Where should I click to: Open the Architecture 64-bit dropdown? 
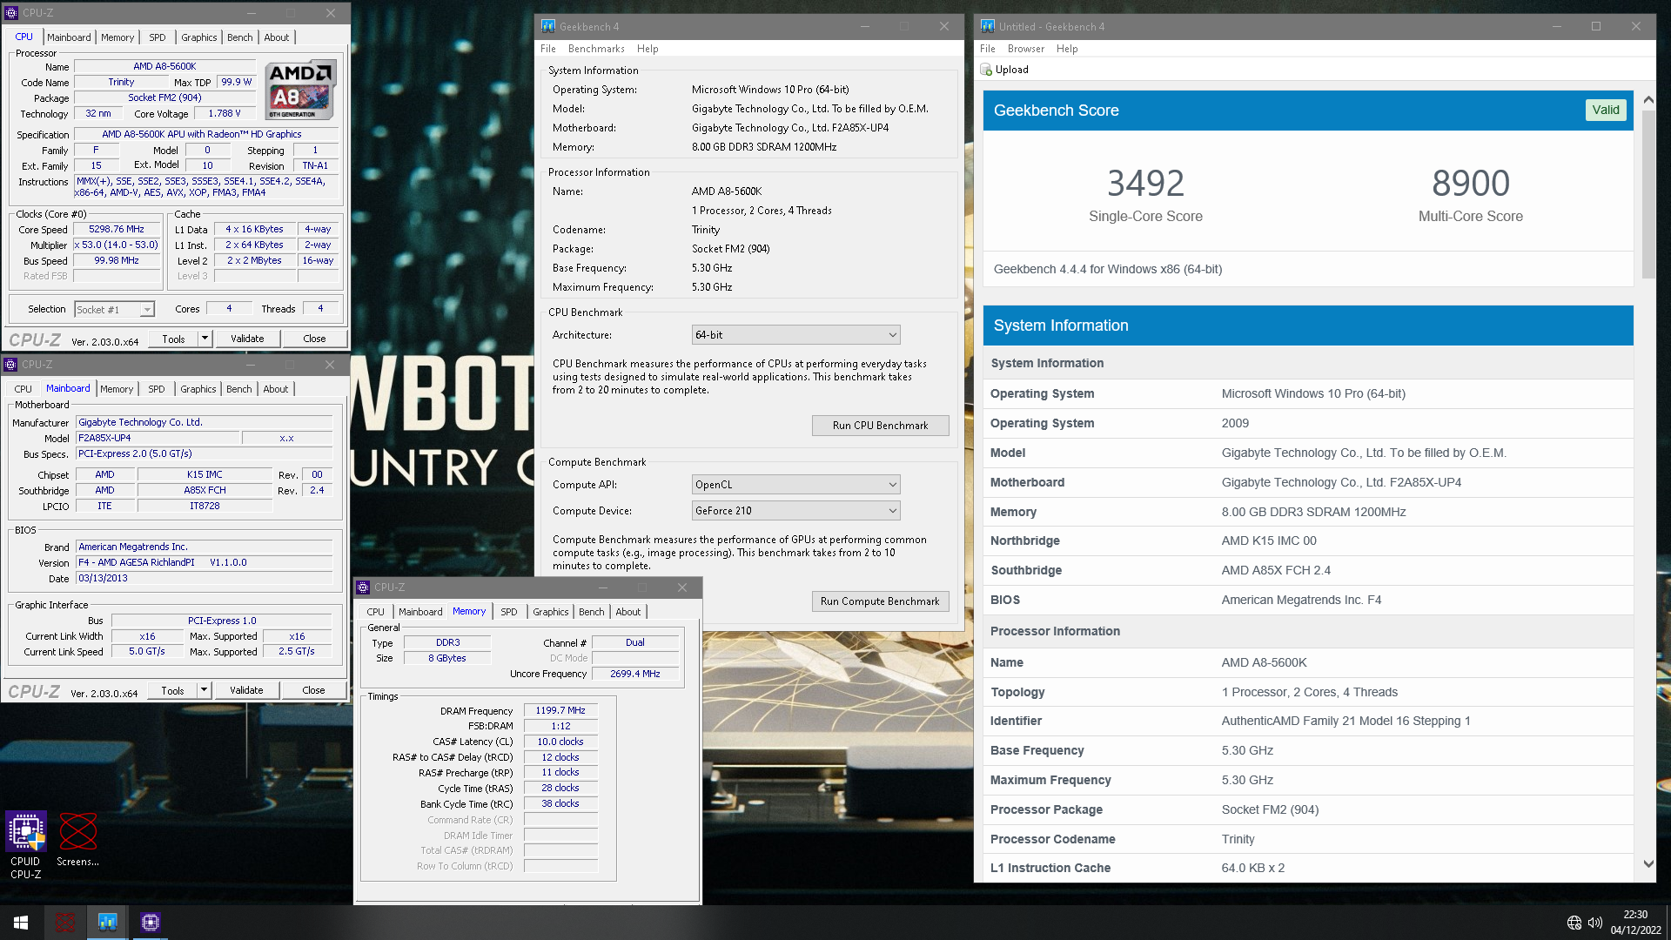coord(795,335)
